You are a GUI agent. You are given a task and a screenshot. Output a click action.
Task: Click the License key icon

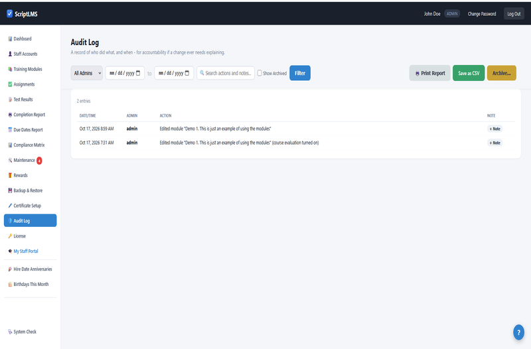[10, 236]
